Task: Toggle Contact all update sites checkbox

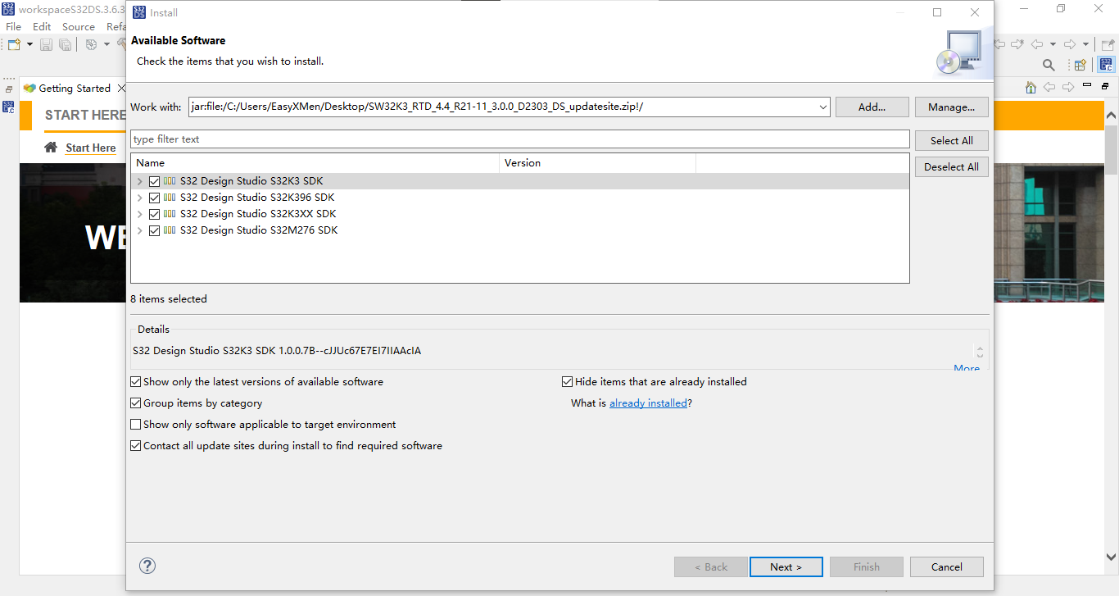Action: click(136, 446)
